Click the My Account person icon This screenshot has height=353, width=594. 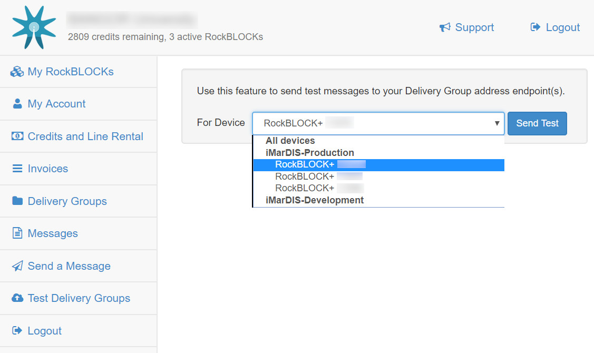(17, 104)
